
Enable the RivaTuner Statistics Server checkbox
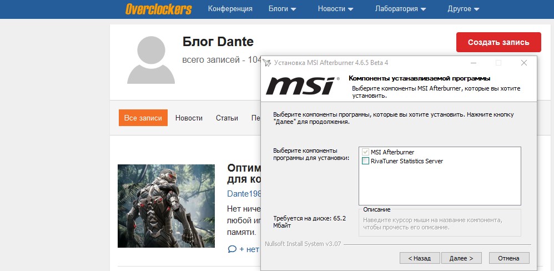[x=365, y=161]
